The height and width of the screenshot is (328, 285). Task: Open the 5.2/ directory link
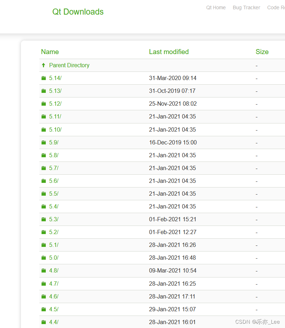(x=54, y=232)
